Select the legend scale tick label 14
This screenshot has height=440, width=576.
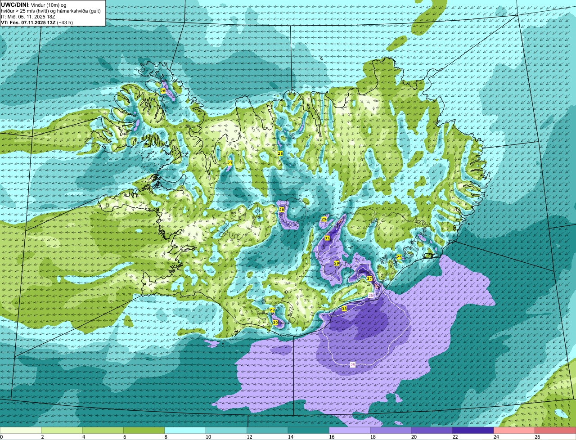(290, 437)
